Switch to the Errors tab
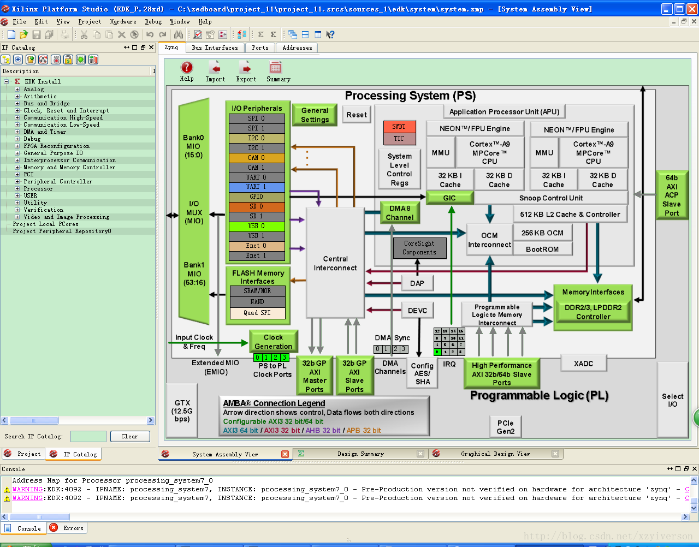Screen dimensions: 699x547 pos(68,528)
